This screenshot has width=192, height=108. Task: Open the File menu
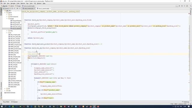1,3
